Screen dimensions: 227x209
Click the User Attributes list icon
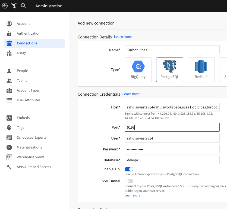[x=9, y=100]
